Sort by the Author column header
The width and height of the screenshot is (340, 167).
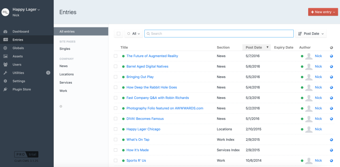point(305,48)
